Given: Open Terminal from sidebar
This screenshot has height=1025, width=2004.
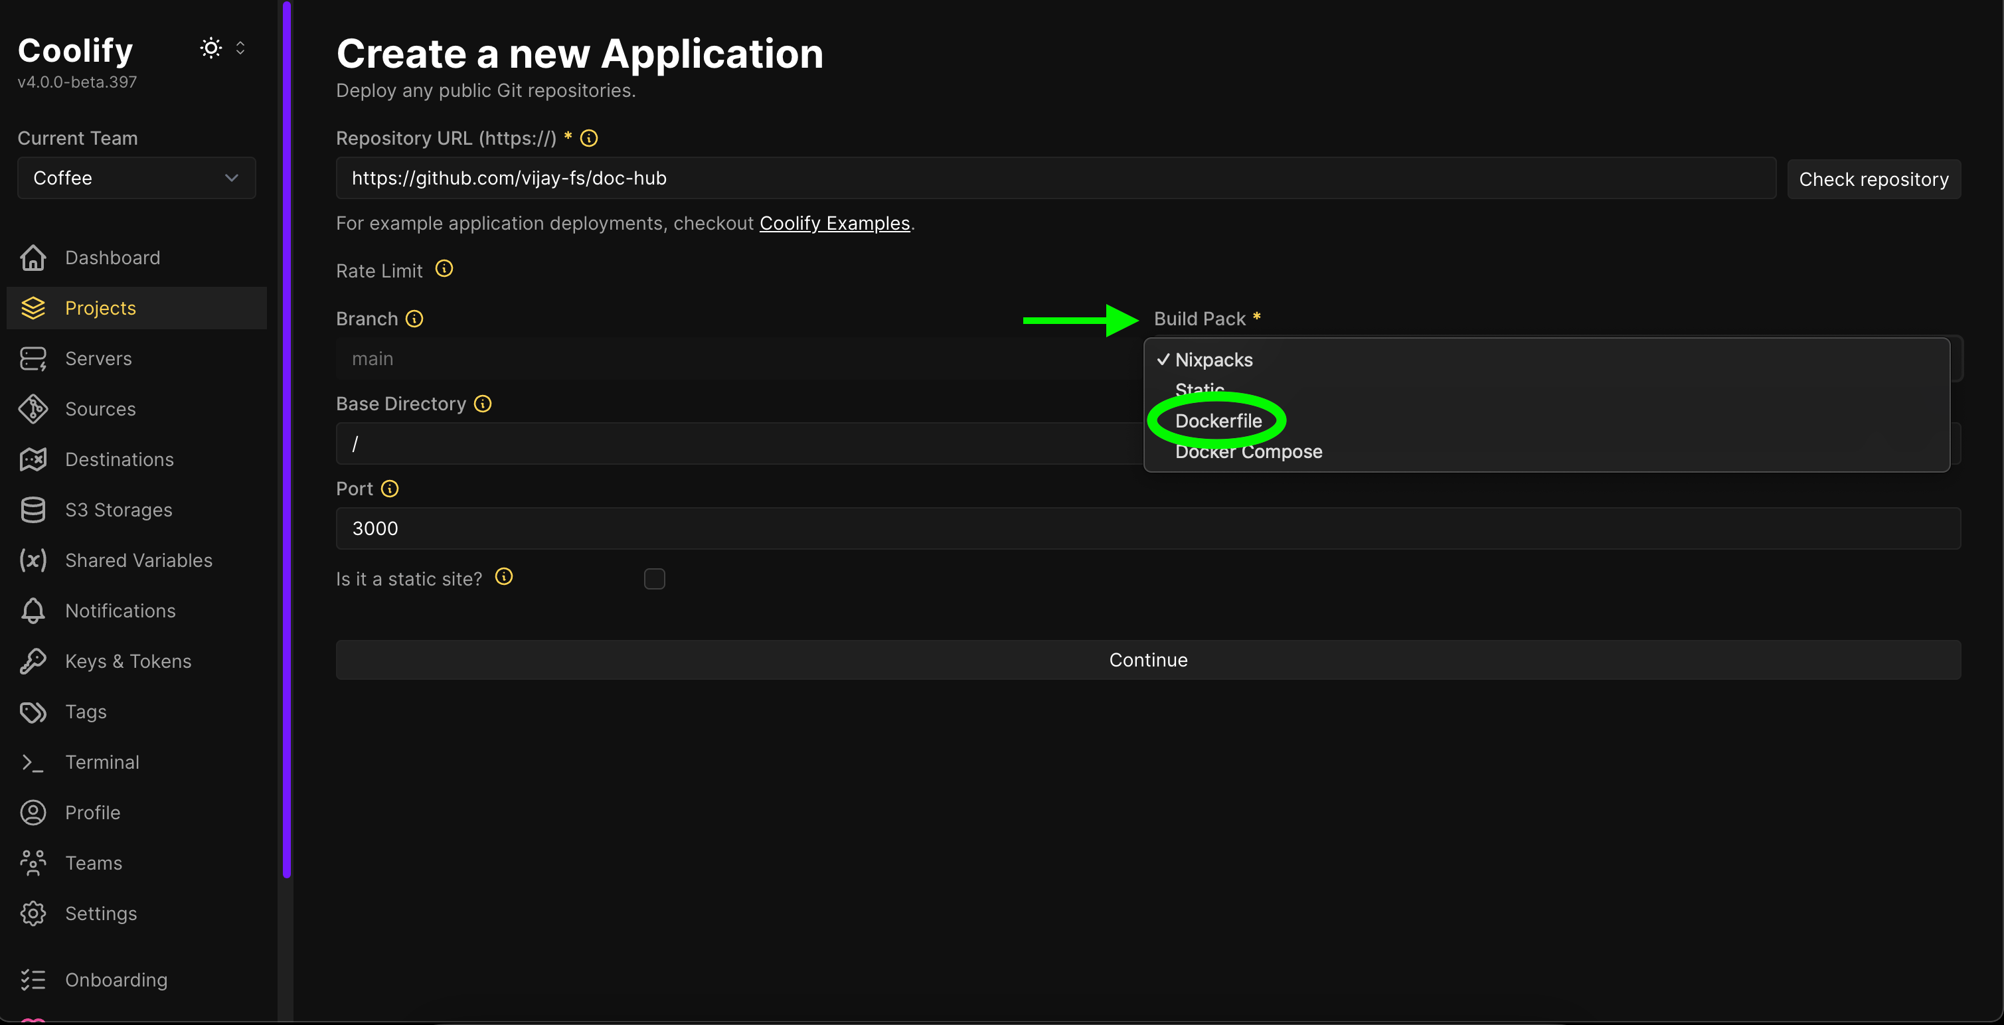Looking at the screenshot, I should (136, 763).
